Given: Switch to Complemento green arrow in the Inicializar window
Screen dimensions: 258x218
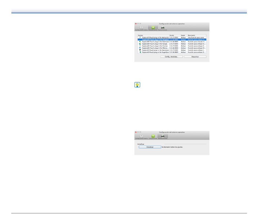Looking at the screenshot, I should pos(153,137).
